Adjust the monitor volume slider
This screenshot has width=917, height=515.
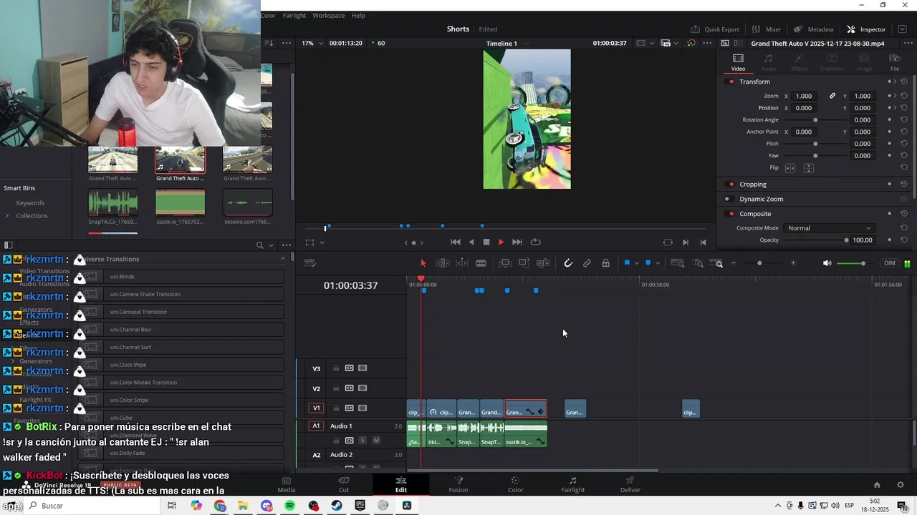pyautogui.click(x=863, y=263)
